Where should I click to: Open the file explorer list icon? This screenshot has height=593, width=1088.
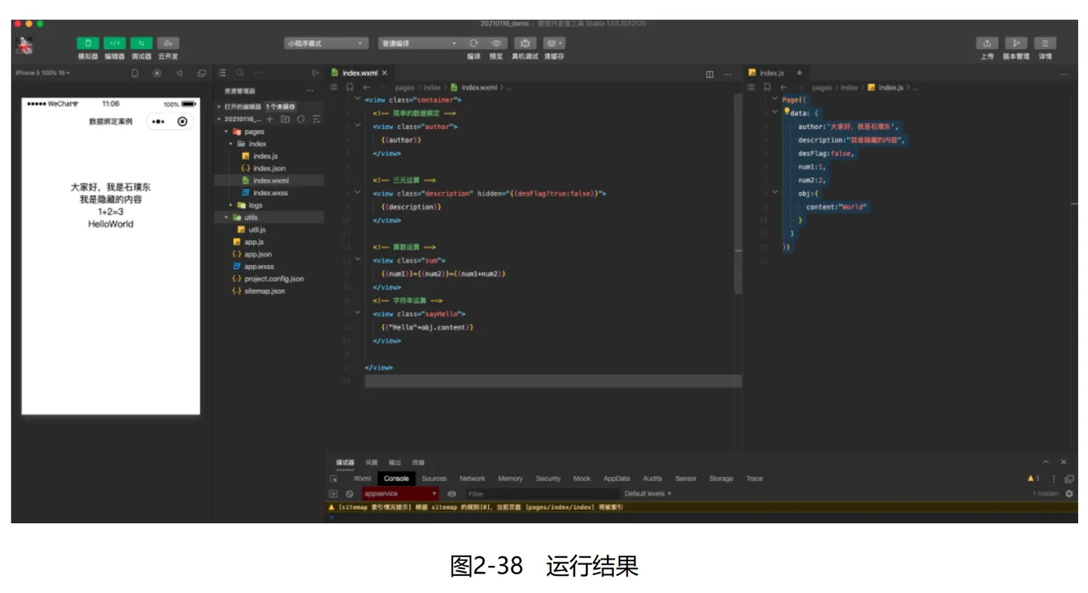tap(222, 73)
